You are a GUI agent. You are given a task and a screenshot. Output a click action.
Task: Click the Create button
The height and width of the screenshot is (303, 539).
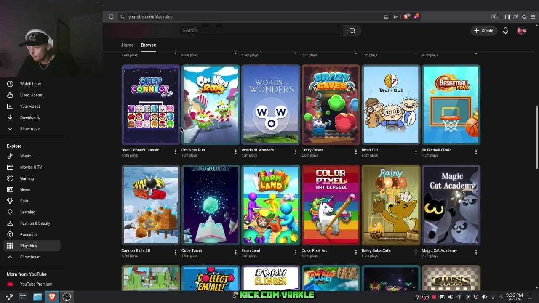pyautogui.click(x=483, y=30)
